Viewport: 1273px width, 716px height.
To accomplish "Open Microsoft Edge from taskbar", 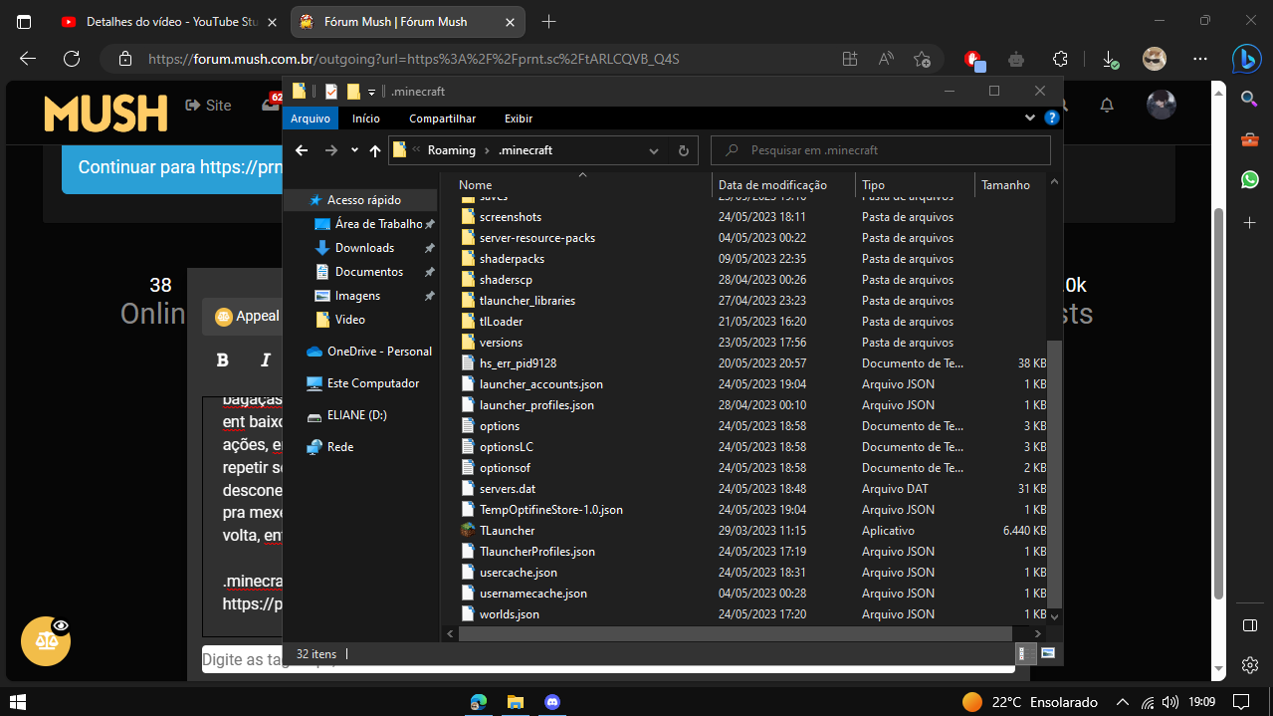I will (x=478, y=701).
